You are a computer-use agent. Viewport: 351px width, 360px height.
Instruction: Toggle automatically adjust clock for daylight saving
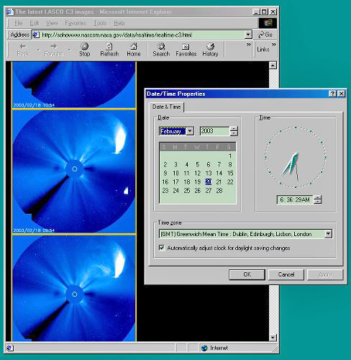click(162, 248)
